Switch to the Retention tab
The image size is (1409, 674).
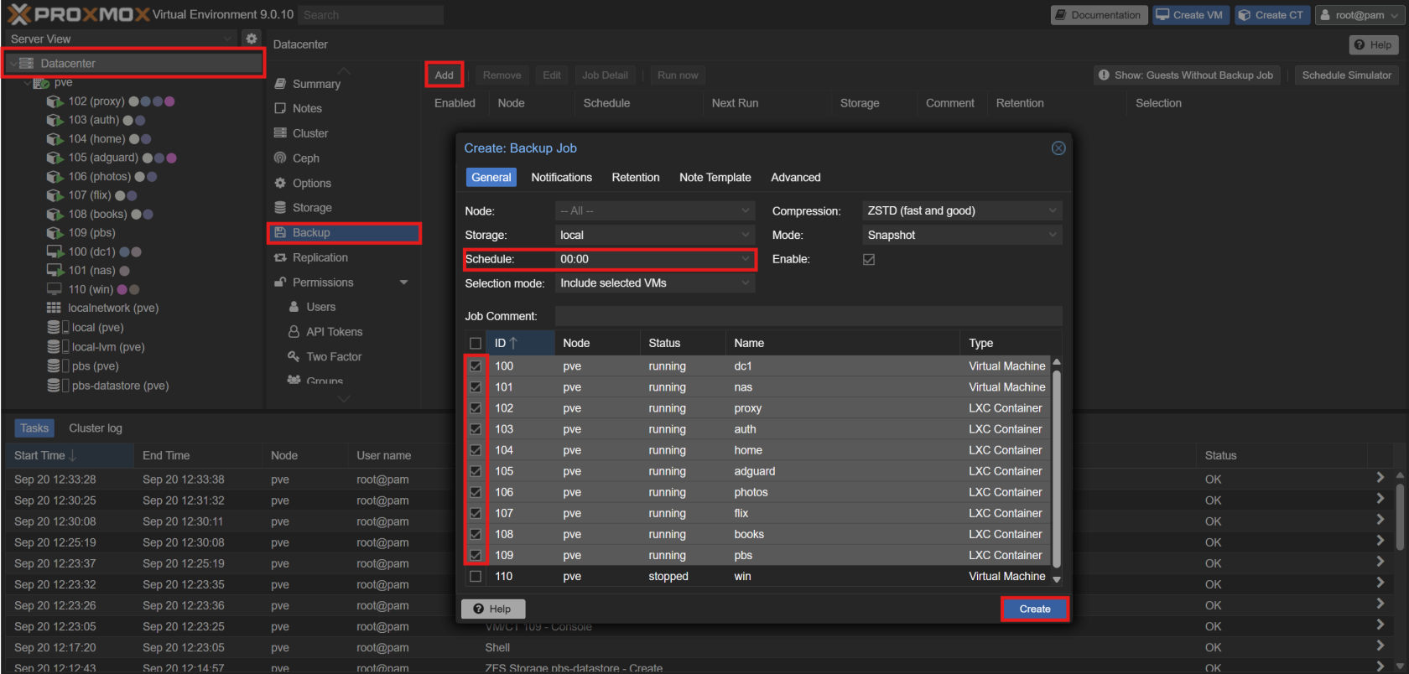tap(635, 178)
